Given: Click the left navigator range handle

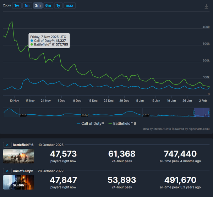Looking at the screenshot, I should click(x=194, y=113).
